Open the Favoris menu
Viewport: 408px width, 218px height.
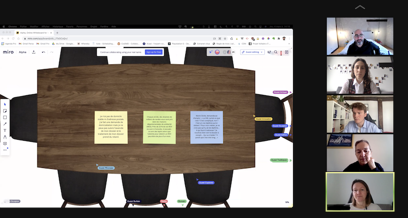70,27
